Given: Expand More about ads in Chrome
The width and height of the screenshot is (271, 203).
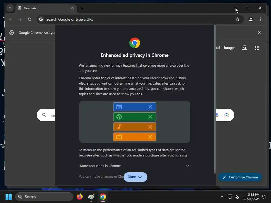Looking at the screenshot, I should [134, 166].
